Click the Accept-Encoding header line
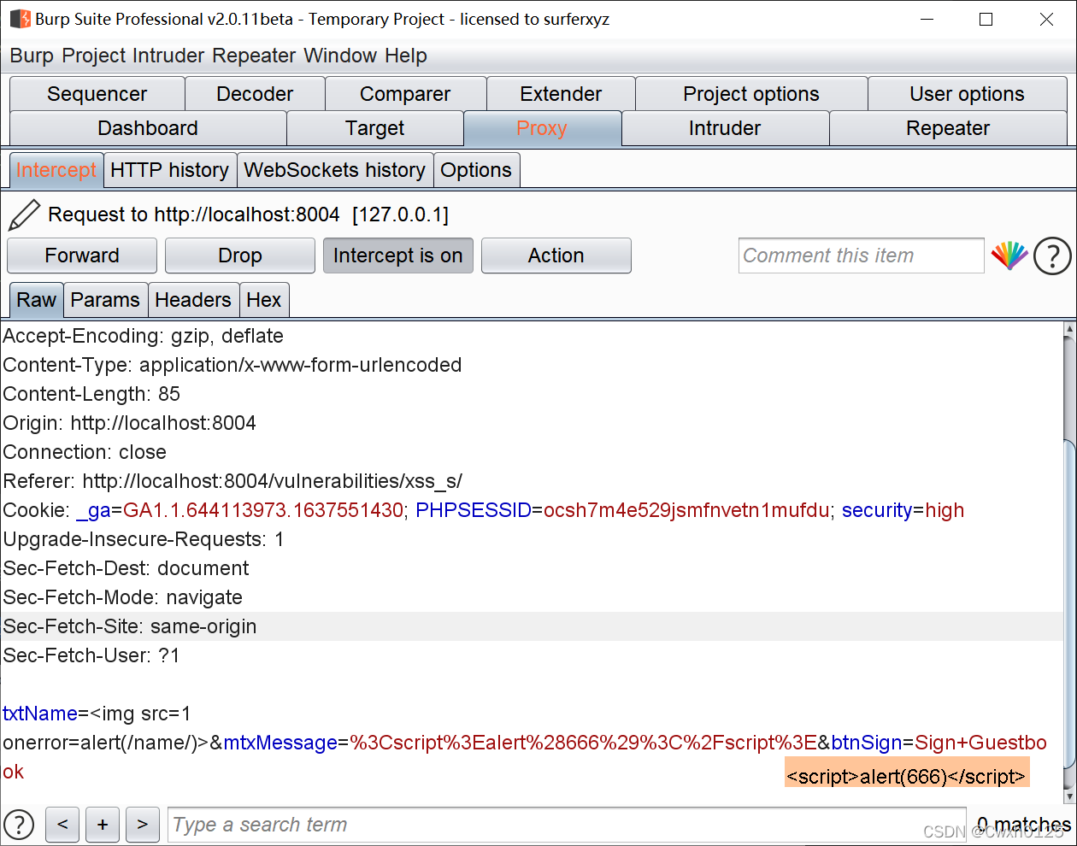This screenshot has width=1077, height=846. click(144, 336)
